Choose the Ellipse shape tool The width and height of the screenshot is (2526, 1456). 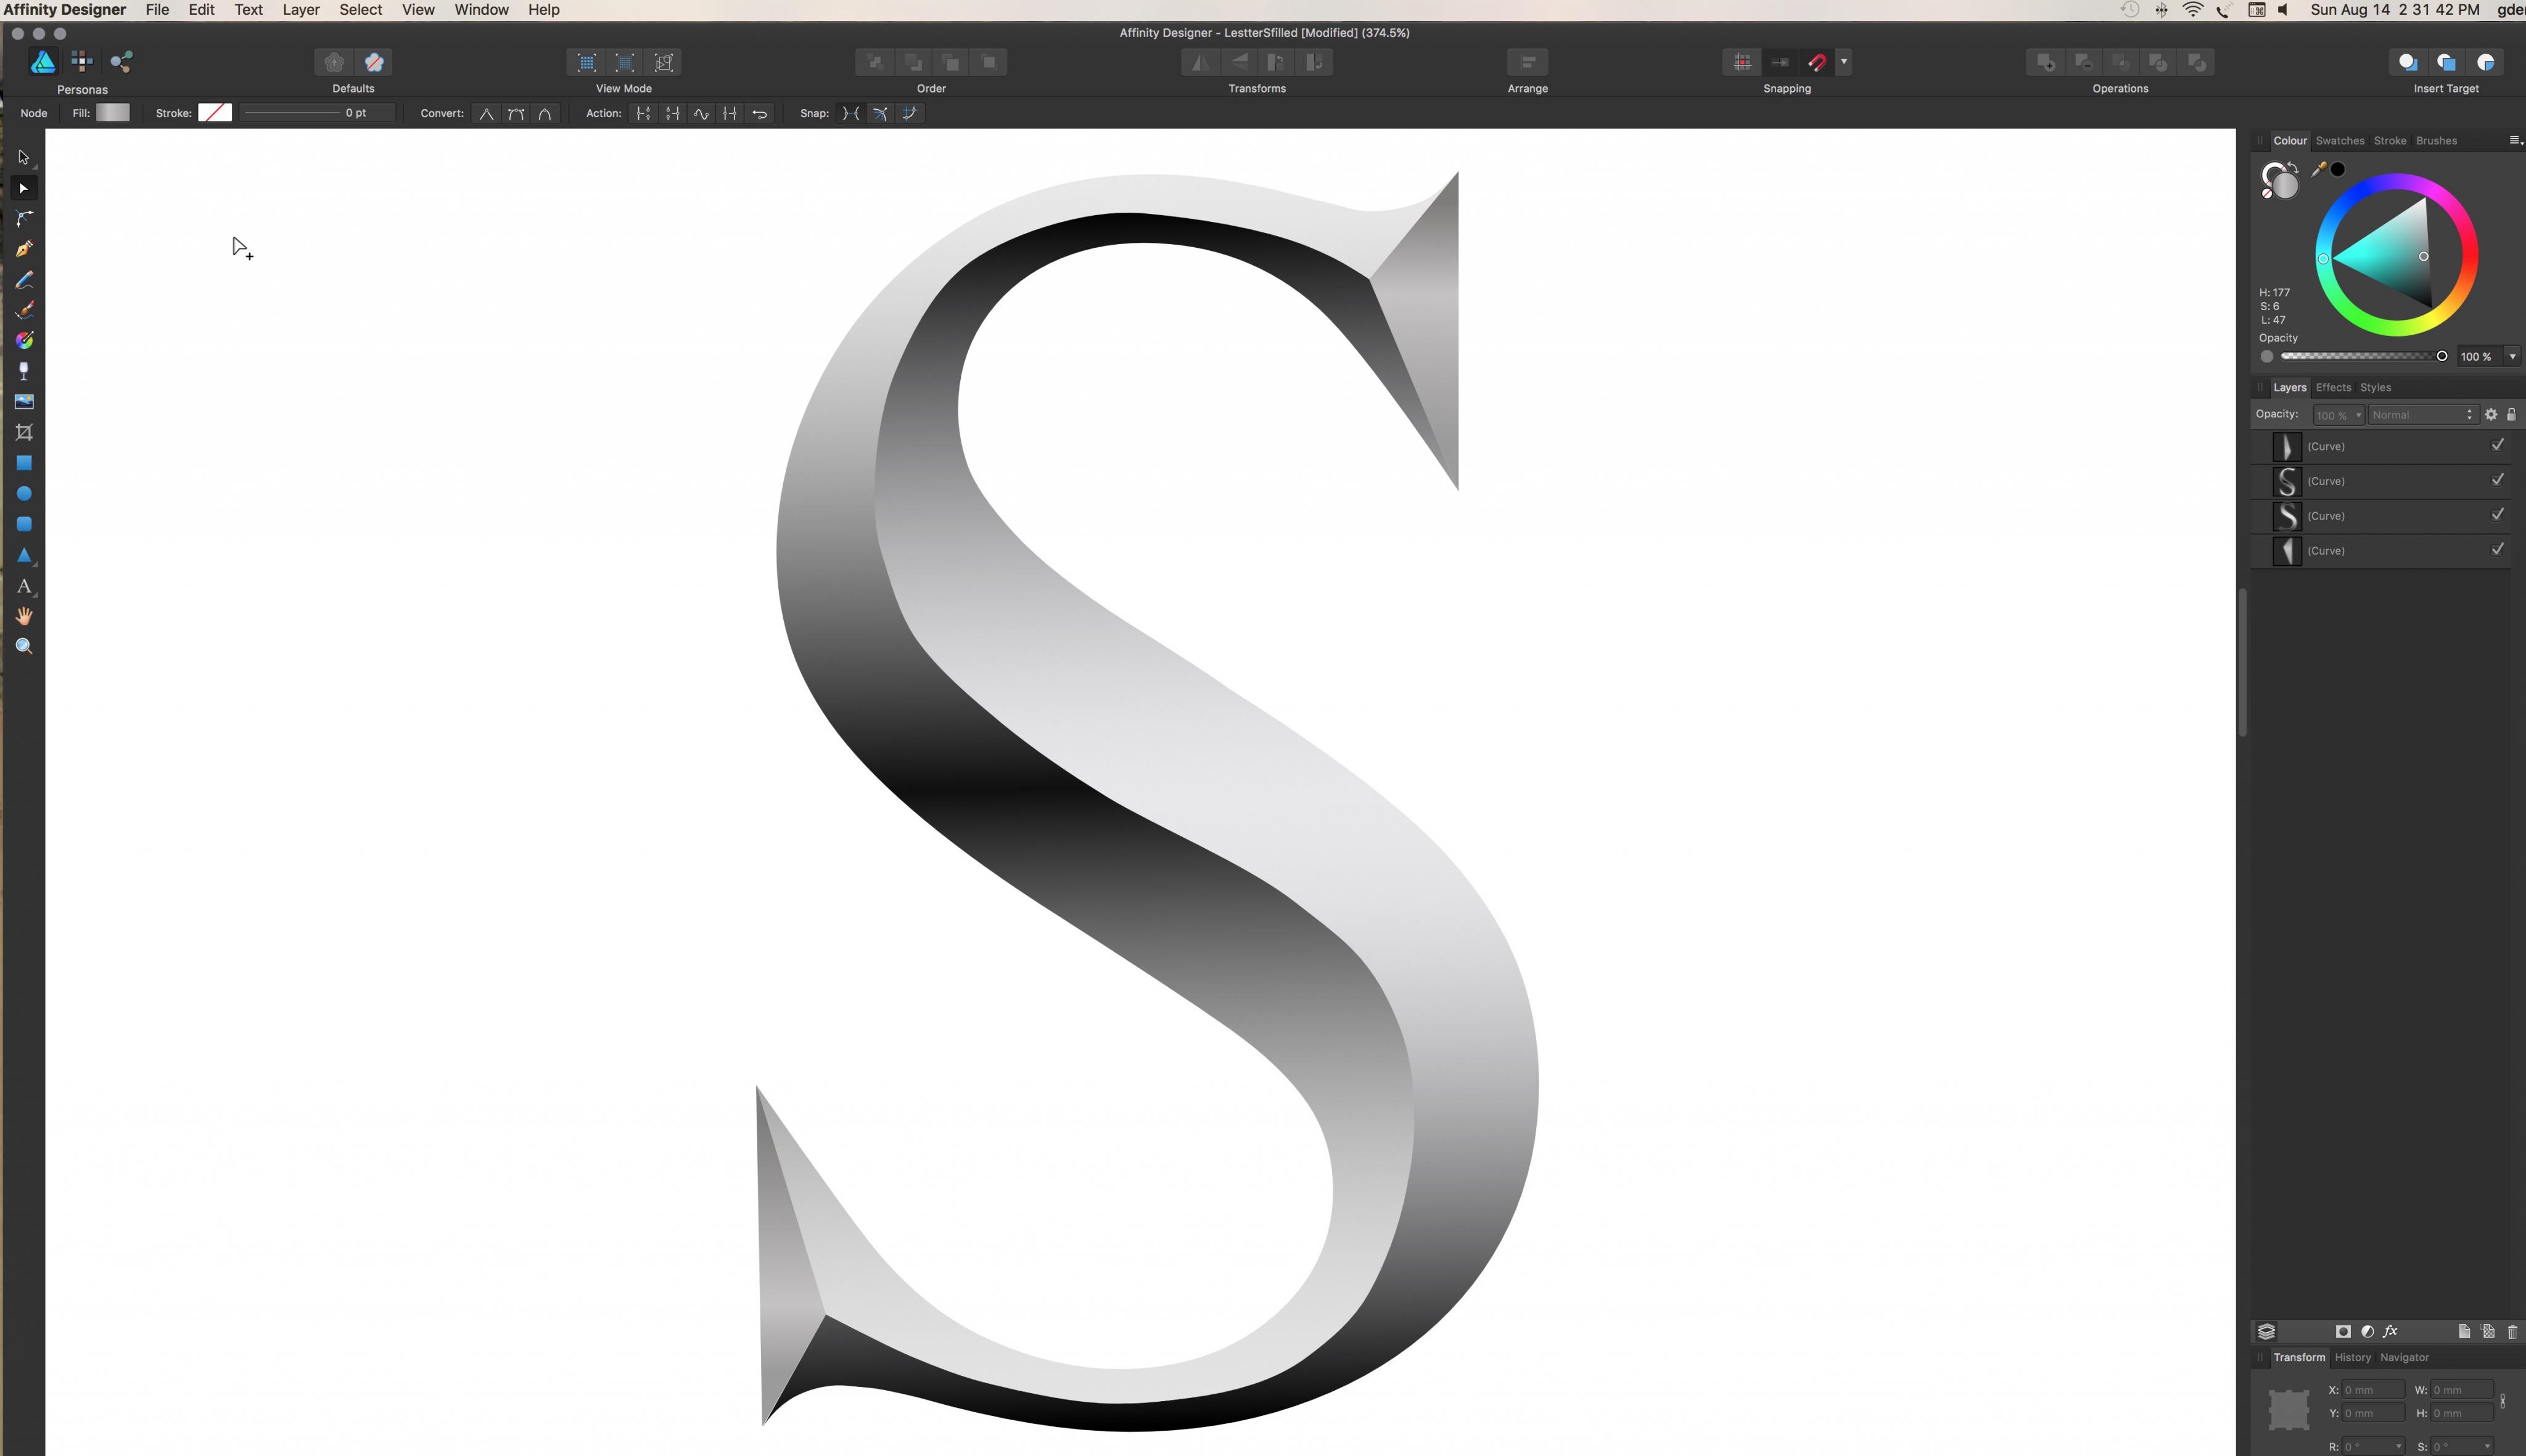pyautogui.click(x=24, y=493)
